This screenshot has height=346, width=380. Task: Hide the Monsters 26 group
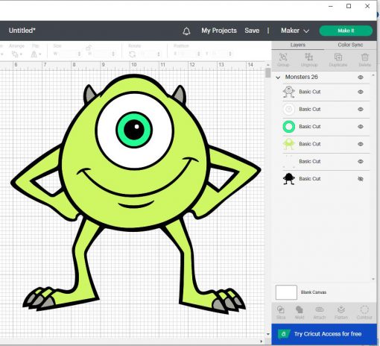click(361, 78)
